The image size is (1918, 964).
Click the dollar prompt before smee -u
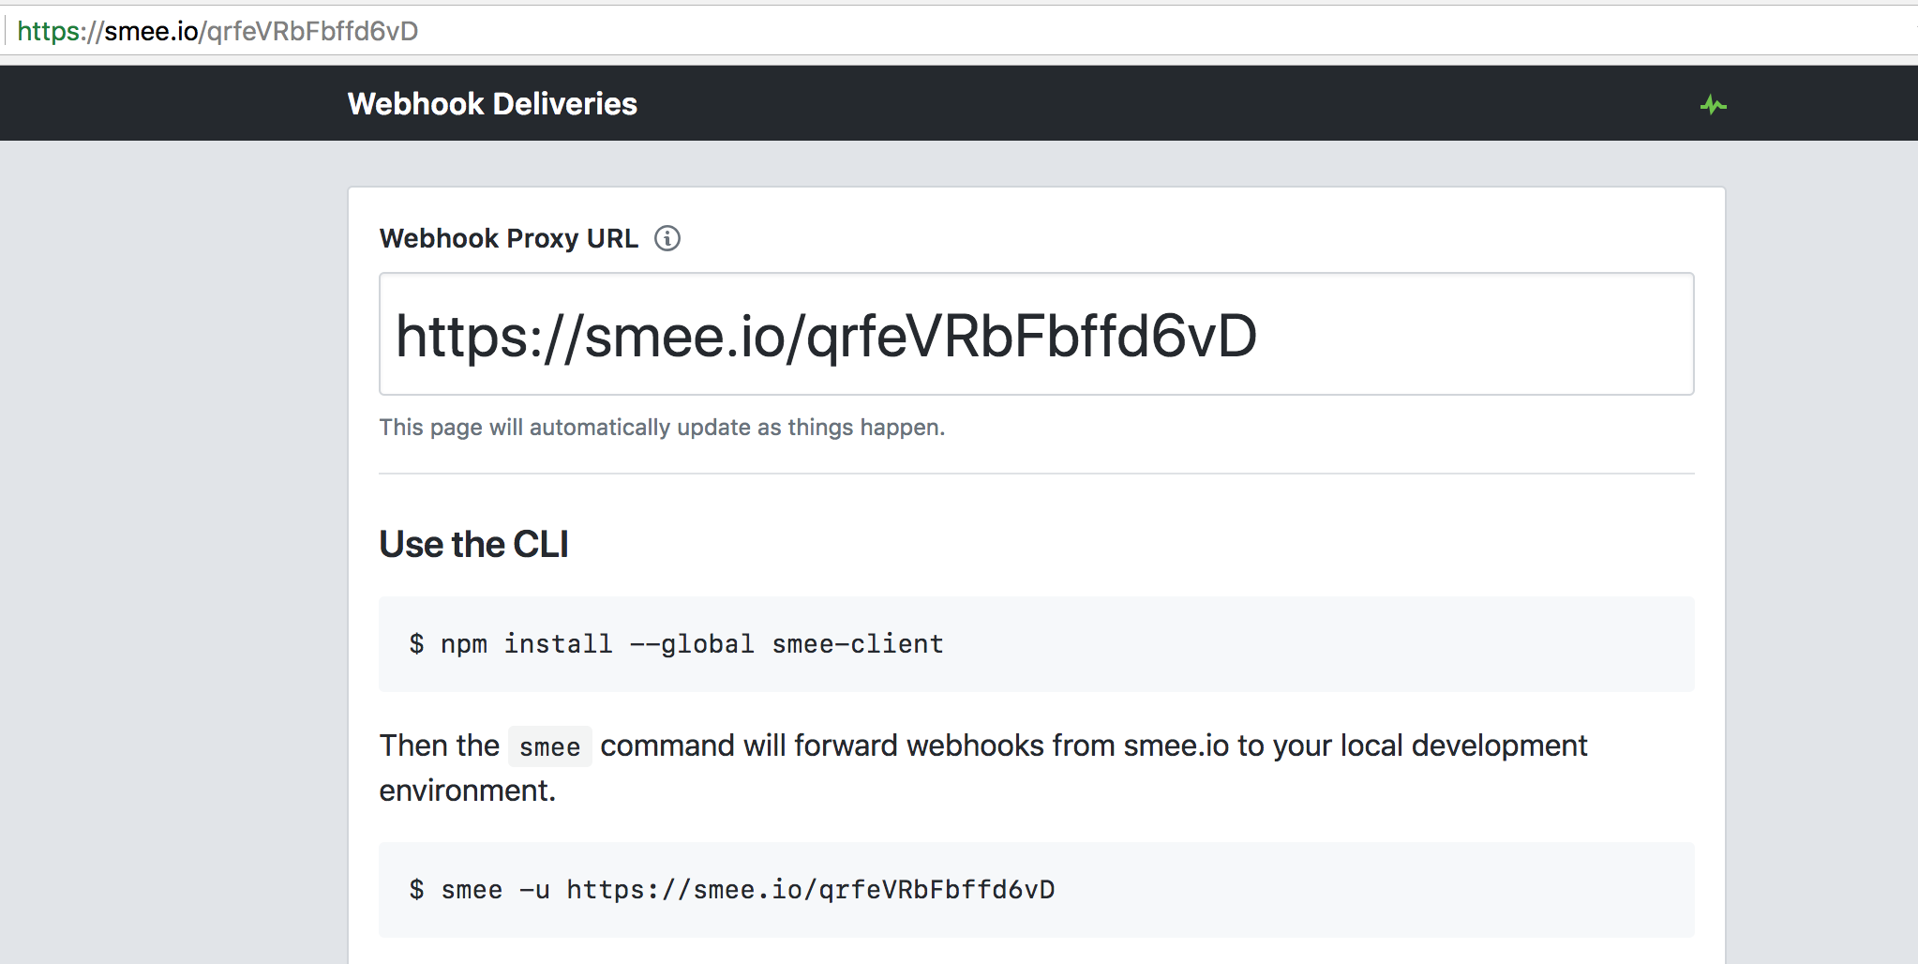(416, 890)
